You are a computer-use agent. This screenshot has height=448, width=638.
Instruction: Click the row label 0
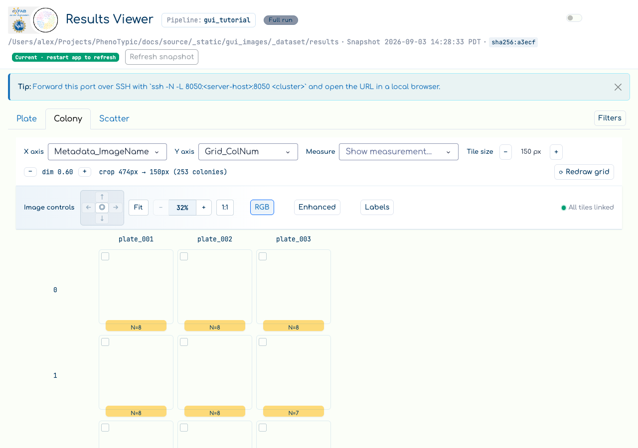[x=55, y=290]
